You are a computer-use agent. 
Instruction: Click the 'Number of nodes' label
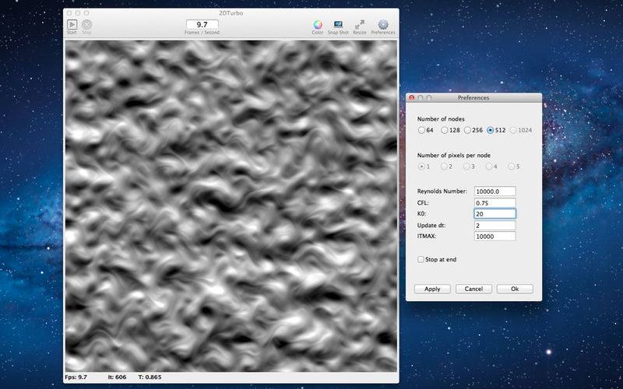coord(441,119)
